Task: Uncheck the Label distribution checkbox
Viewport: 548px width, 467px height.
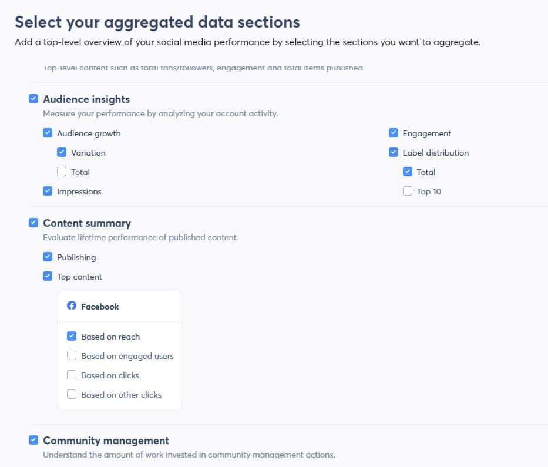Action: coord(394,152)
